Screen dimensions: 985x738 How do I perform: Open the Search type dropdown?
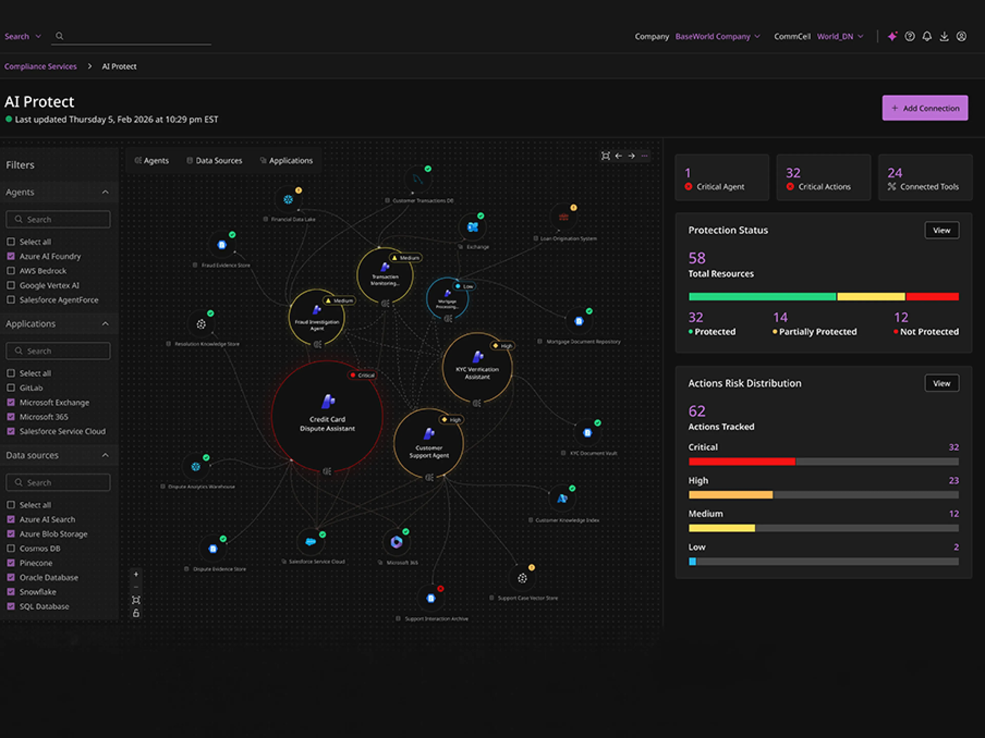(x=23, y=36)
